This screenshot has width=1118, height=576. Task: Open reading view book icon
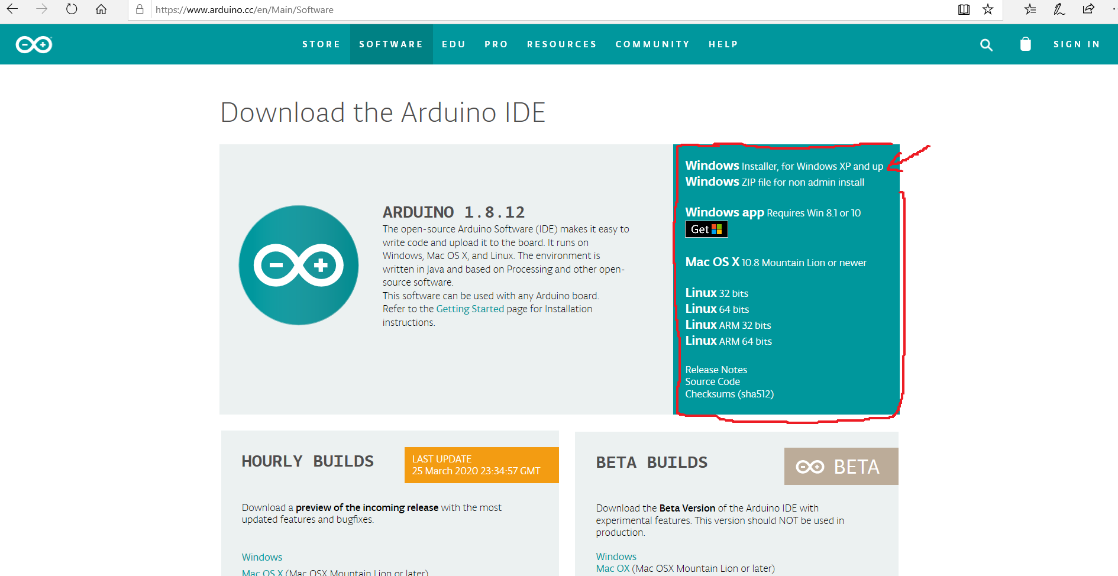tap(964, 9)
